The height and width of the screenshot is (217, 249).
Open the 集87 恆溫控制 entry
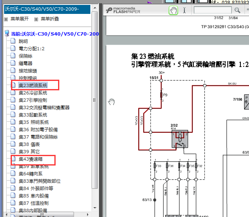click(x=34, y=203)
